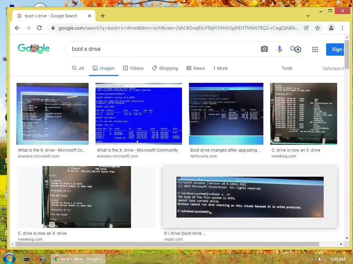Open the Google apps grid

click(315, 49)
